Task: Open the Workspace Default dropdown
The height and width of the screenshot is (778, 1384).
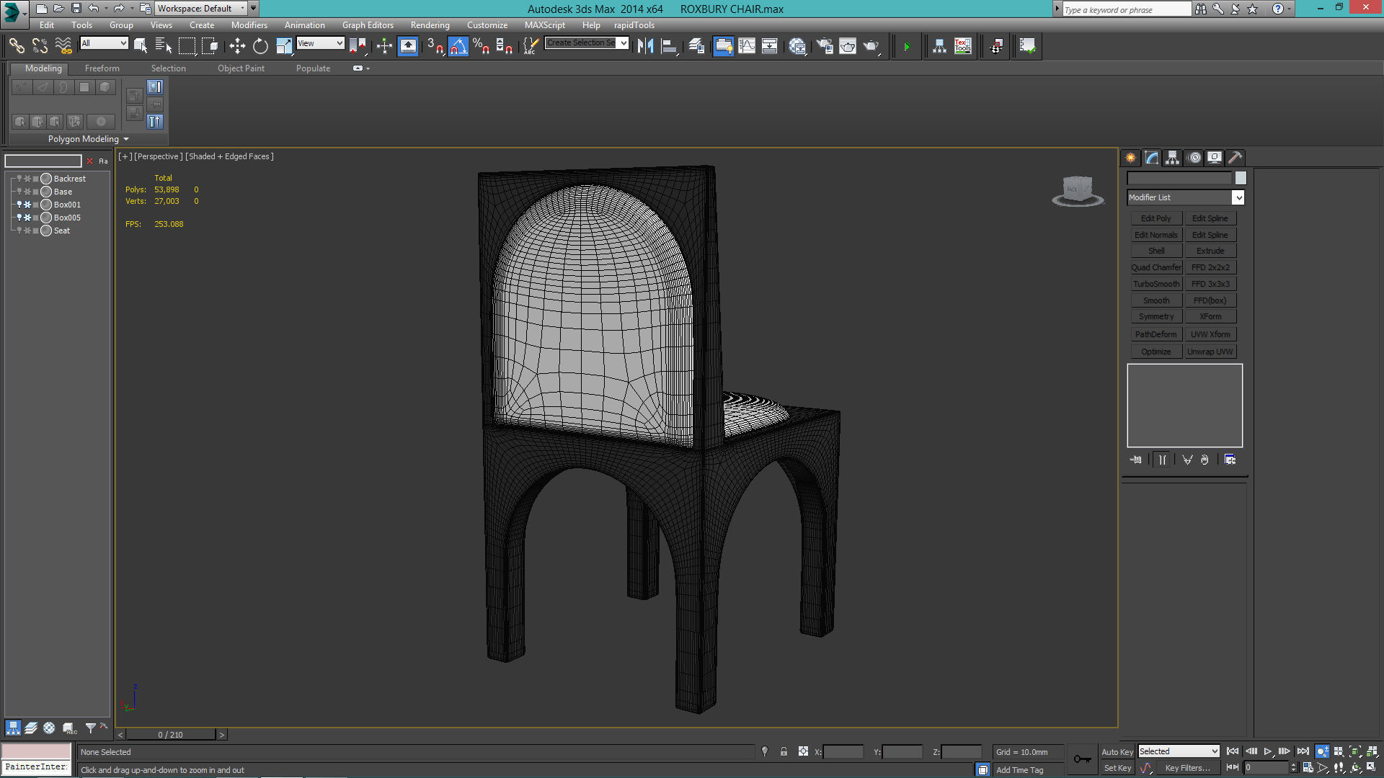Action: [x=202, y=9]
